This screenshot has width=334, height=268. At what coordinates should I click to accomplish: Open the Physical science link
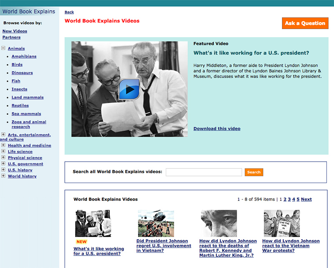[x=25, y=158]
